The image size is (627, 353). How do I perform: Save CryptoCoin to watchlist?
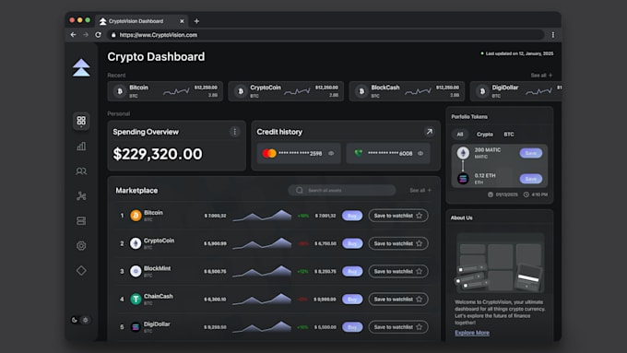(x=398, y=243)
